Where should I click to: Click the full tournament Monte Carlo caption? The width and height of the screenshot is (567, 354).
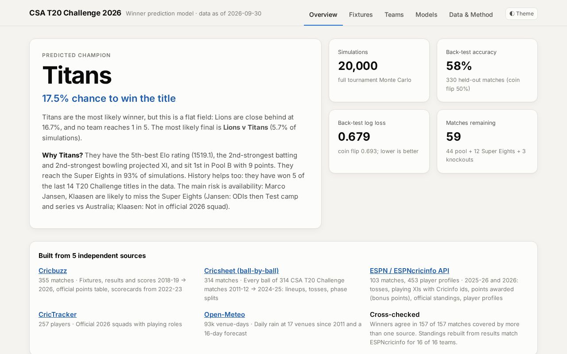coord(375,80)
